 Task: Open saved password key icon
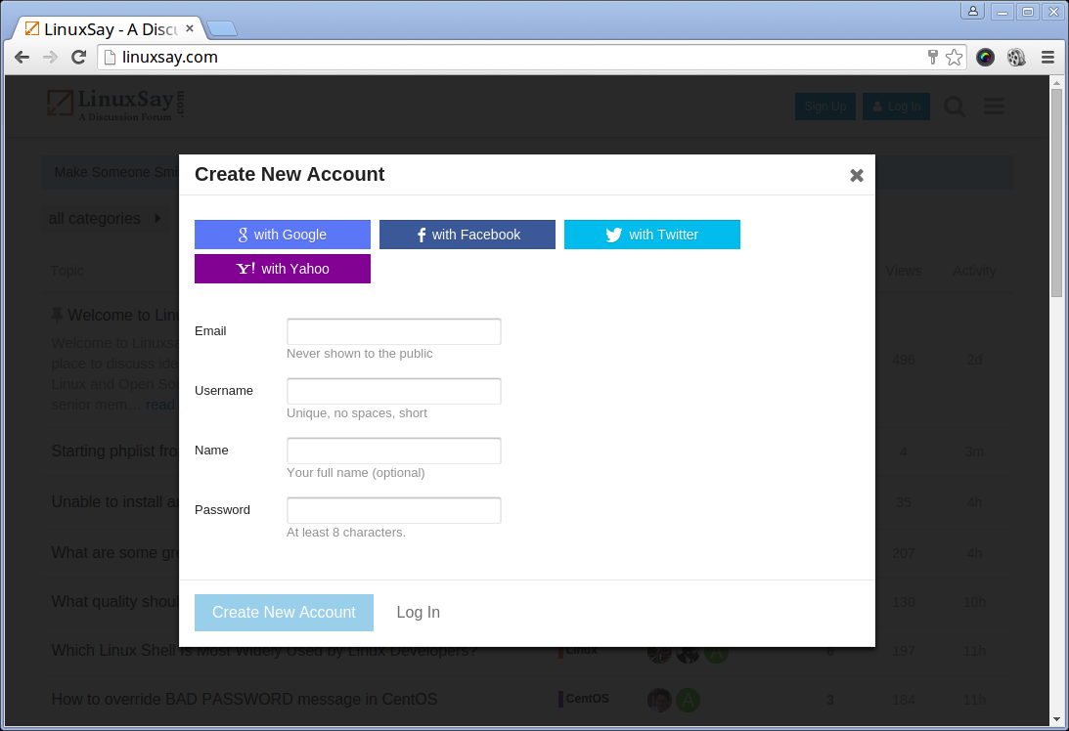pyautogui.click(x=933, y=58)
